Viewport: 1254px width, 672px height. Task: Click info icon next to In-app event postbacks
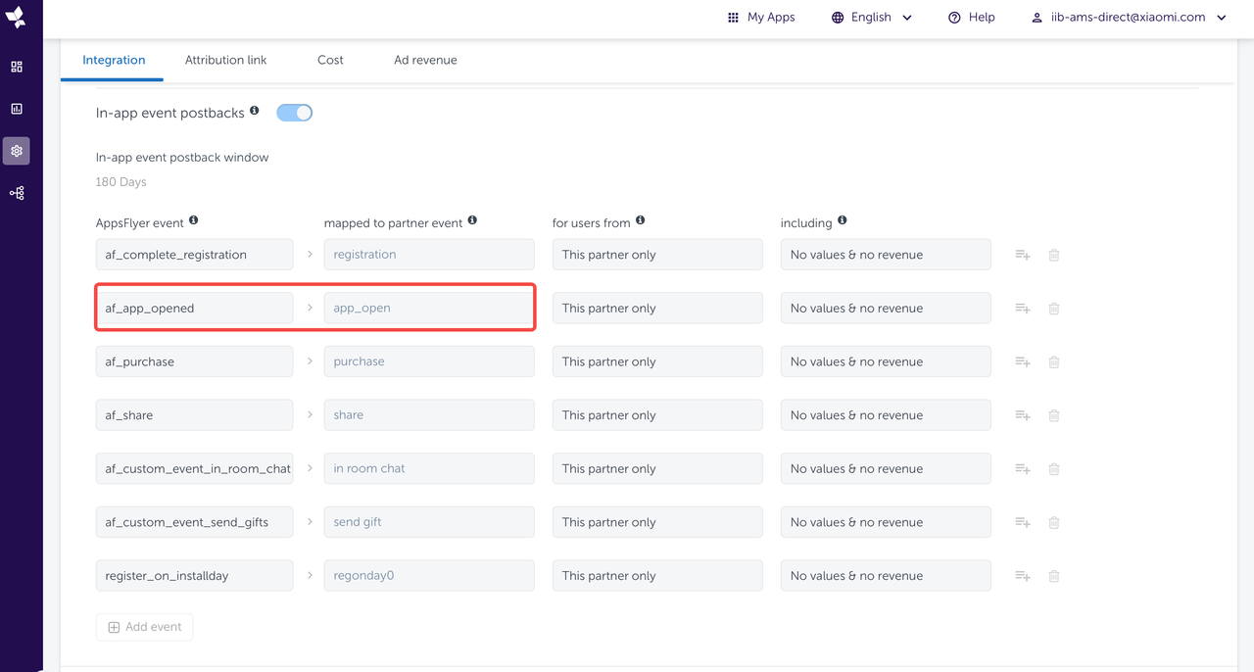[255, 112]
